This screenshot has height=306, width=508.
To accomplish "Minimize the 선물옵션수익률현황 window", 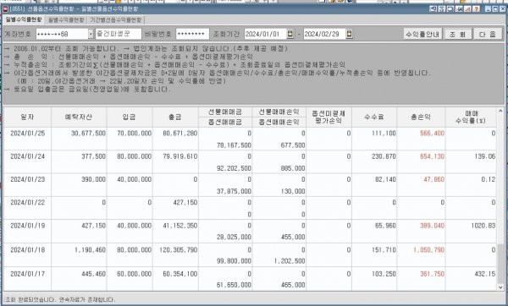I will tap(488, 9).
